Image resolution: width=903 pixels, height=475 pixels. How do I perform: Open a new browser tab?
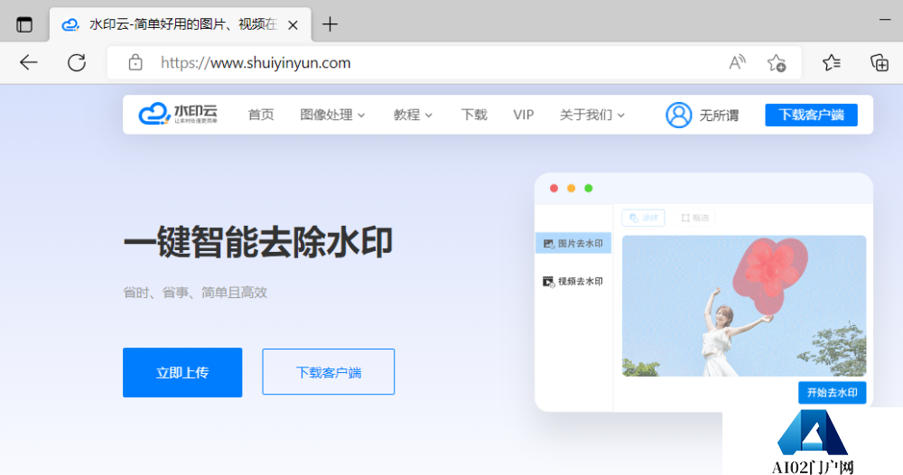[x=330, y=24]
